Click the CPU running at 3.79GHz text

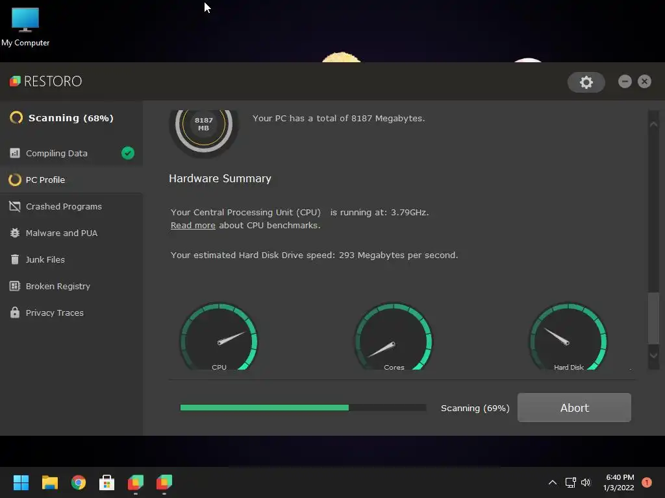pos(300,212)
